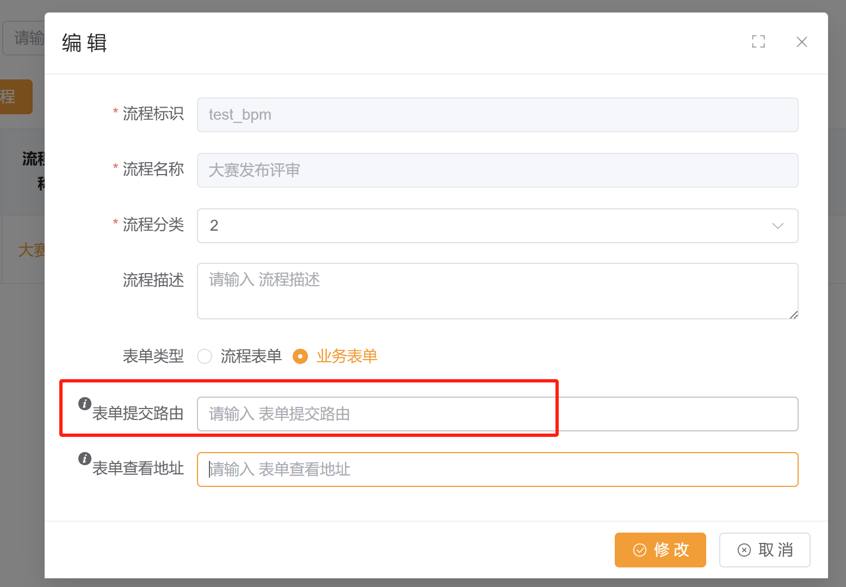Image resolution: width=846 pixels, height=587 pixels.
Task: Select the 业务表单 radio button
Action: point(300,356)
